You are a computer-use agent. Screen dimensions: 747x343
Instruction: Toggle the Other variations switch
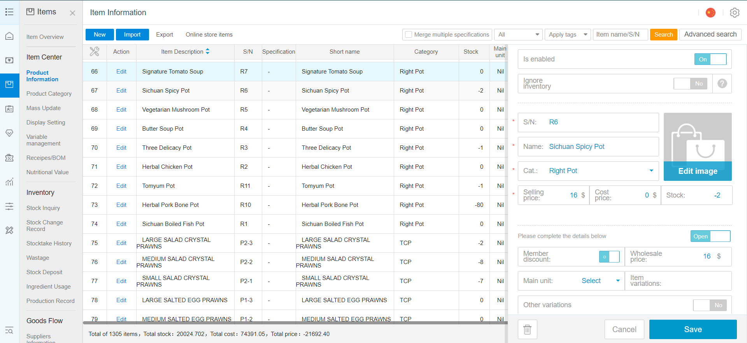[x=710, y=305]
